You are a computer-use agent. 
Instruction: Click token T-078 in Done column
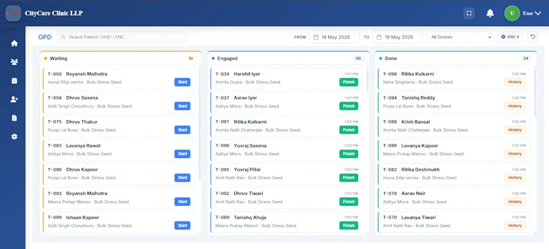pos(390,193)
